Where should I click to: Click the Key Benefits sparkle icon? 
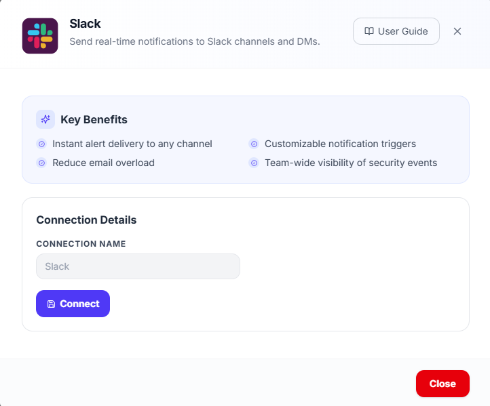pos(45,119)
